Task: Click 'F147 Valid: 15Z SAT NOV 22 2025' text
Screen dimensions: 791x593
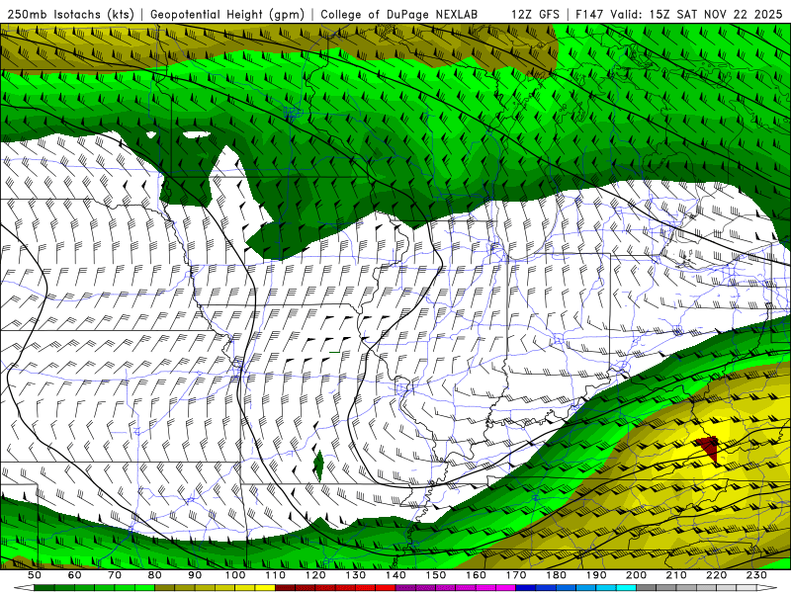Action: tap(678, 14)
